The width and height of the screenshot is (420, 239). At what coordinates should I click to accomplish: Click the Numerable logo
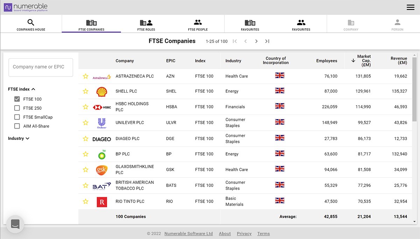26,7
